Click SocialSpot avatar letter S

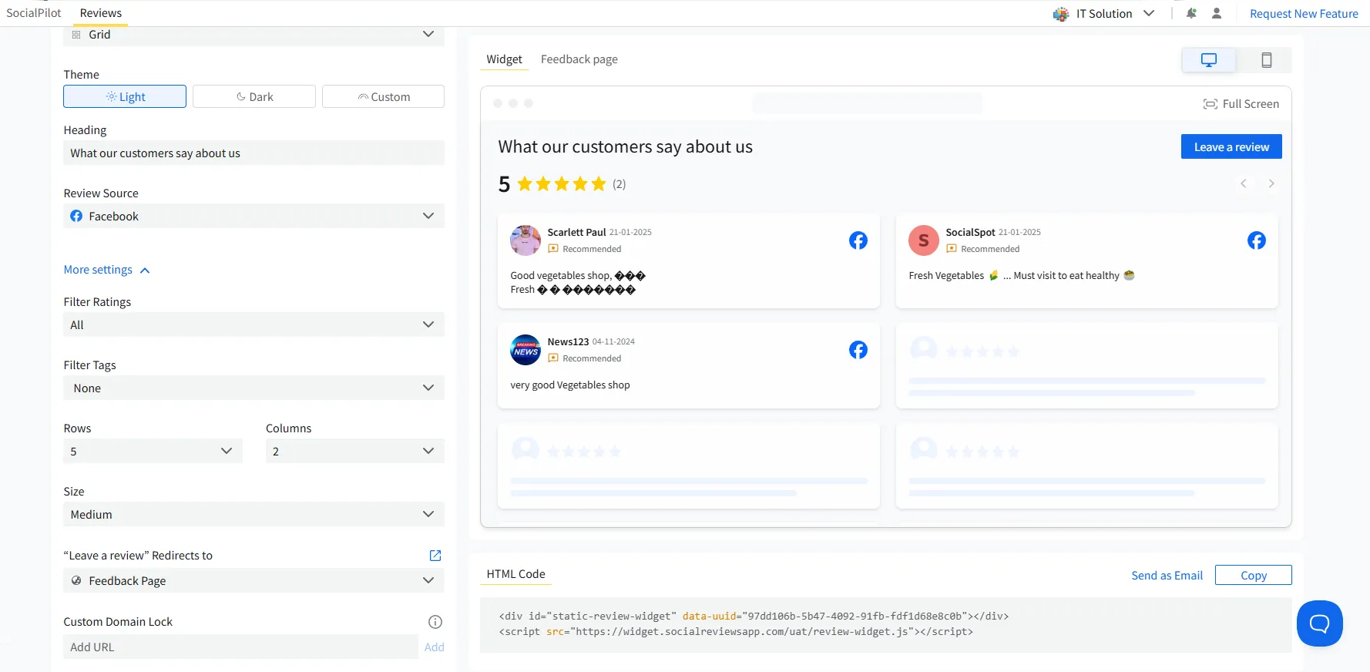click(x=924, y=240)
